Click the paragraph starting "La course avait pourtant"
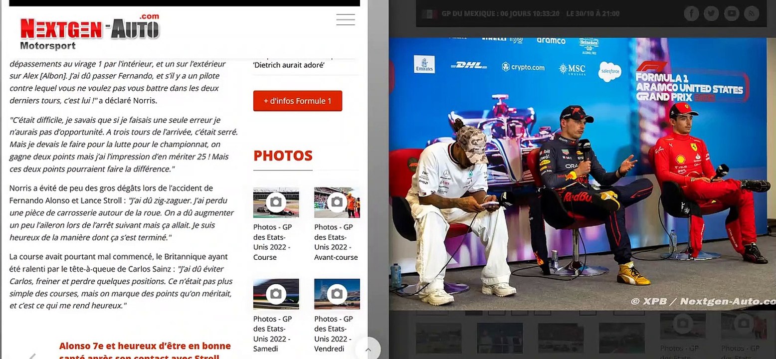Viewport: 776px width, 359px height. tap(121, 281)
